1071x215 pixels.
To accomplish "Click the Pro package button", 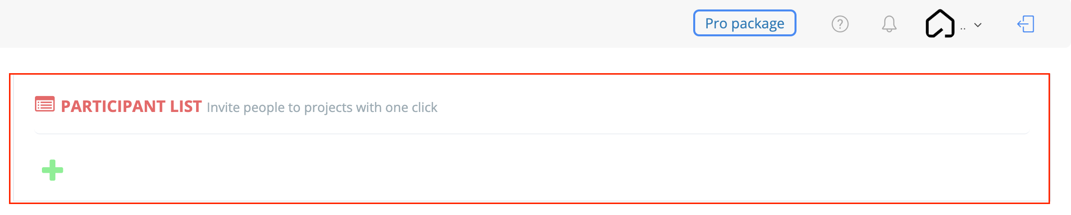I will [745, 23].
